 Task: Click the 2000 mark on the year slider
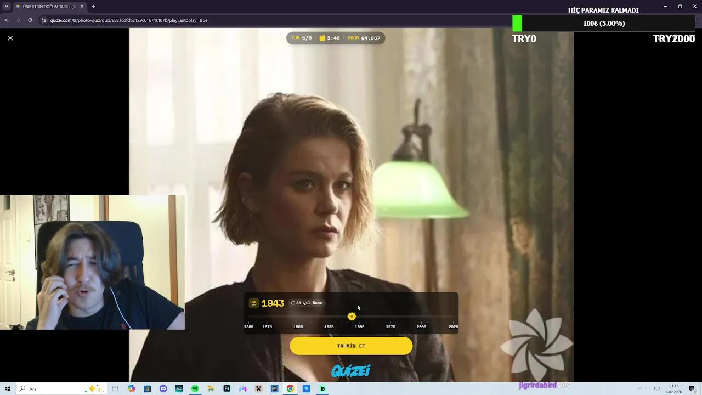421,326
